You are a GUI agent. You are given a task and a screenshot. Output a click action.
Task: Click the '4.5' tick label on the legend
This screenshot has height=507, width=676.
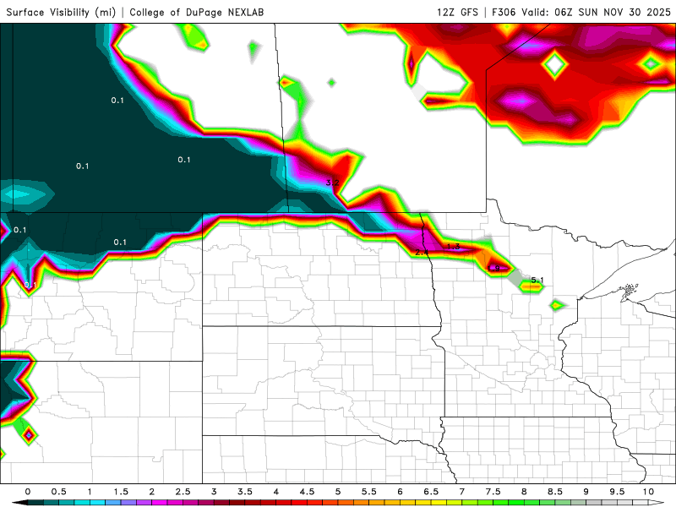307,492
